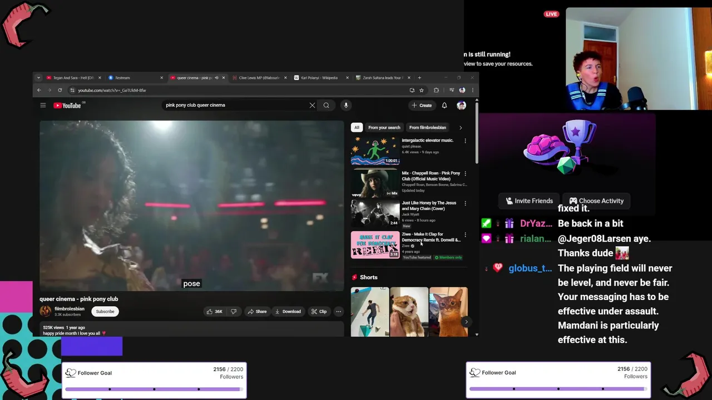Open the tab search dropdown arrow
This screenshot has width=712, height=400.
coord(38,78)
